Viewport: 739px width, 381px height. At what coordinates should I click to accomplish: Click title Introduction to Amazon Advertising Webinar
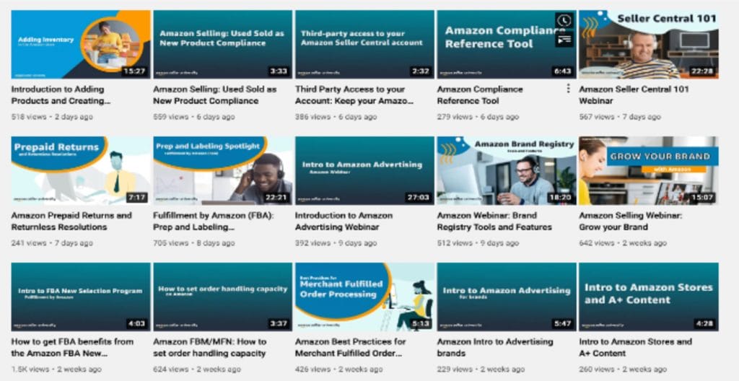coord(344,222)
